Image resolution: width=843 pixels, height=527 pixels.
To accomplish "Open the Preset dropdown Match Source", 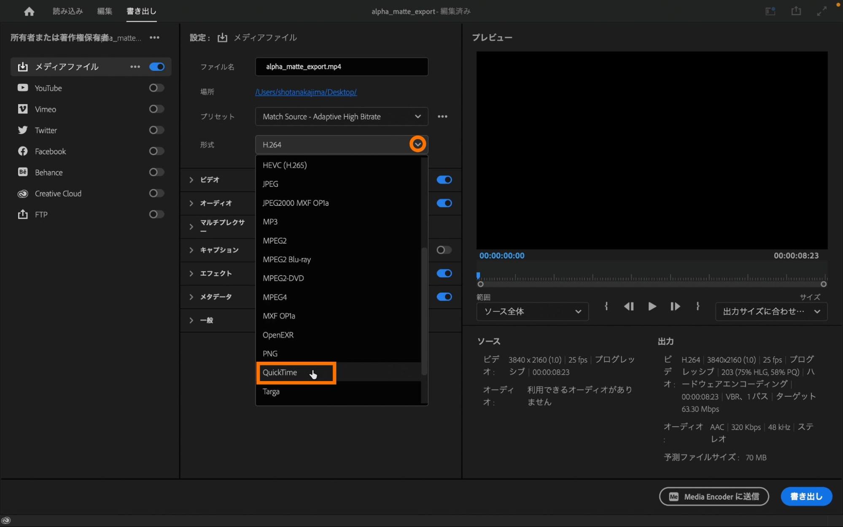I will 341,117.
